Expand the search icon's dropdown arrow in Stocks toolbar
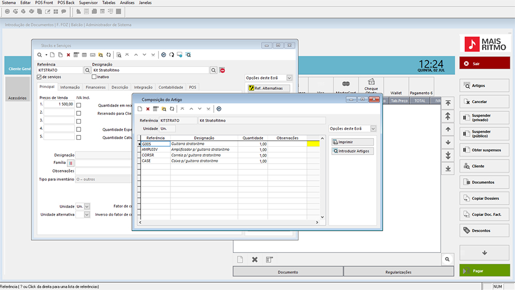The image size is (515, 290). pyautogui.click(x=46, y=55)
